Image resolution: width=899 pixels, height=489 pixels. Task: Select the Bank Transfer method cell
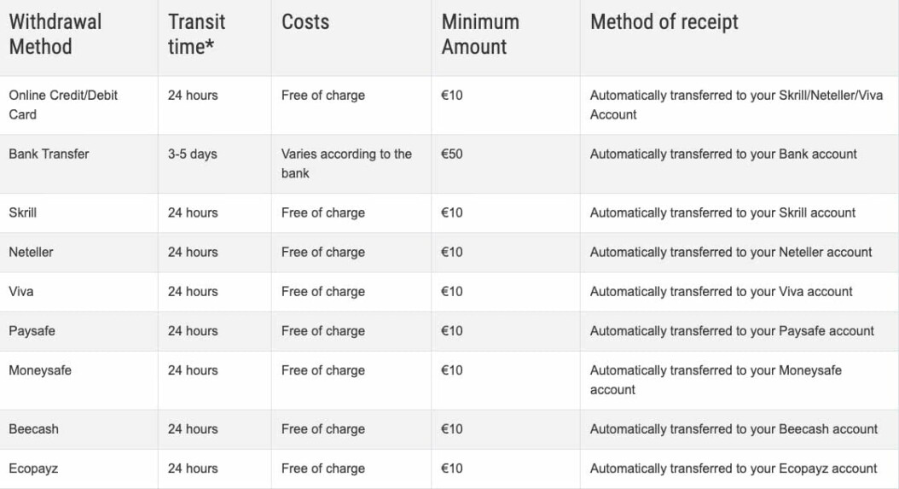pos(49,154)
